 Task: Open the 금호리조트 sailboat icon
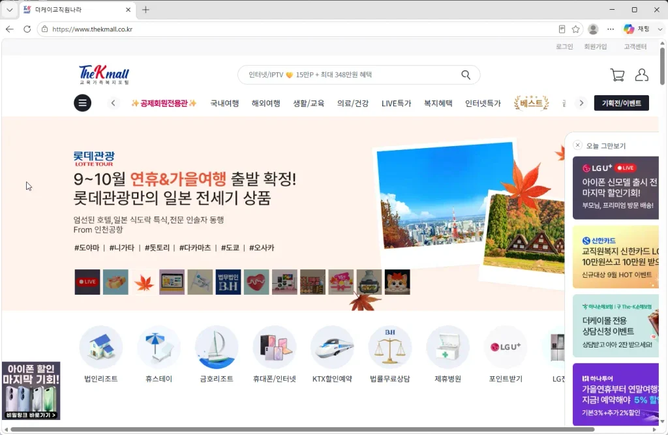tap(217, 347)
